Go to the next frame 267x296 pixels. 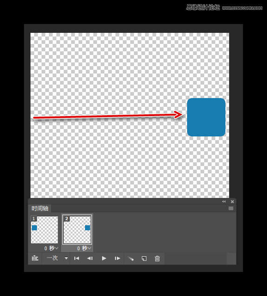tap(117, 258)
